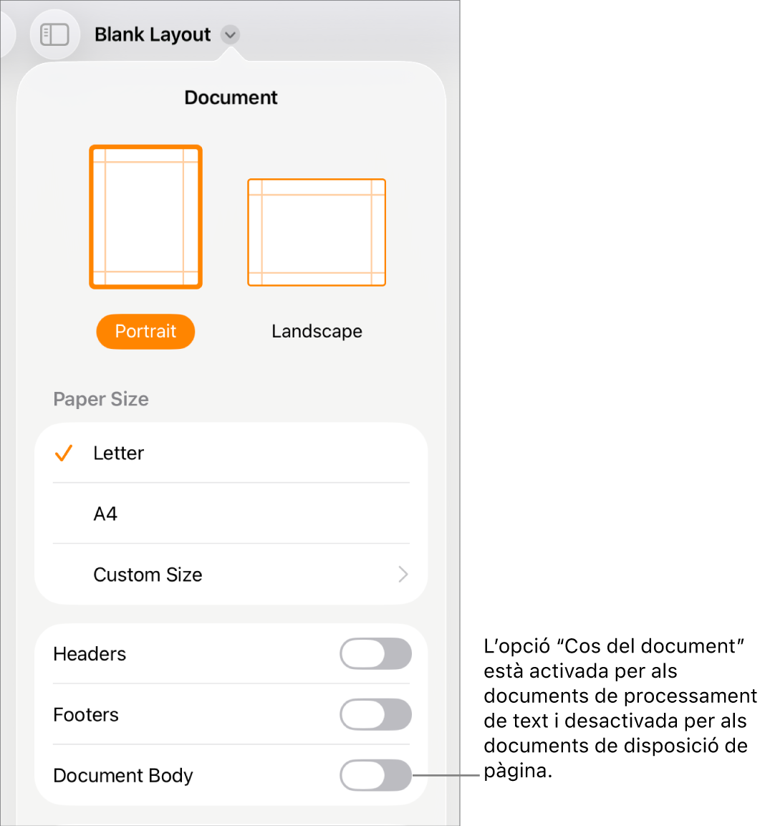Turn on the Footers switch
The image size is (765, 826).
[375, 714]
